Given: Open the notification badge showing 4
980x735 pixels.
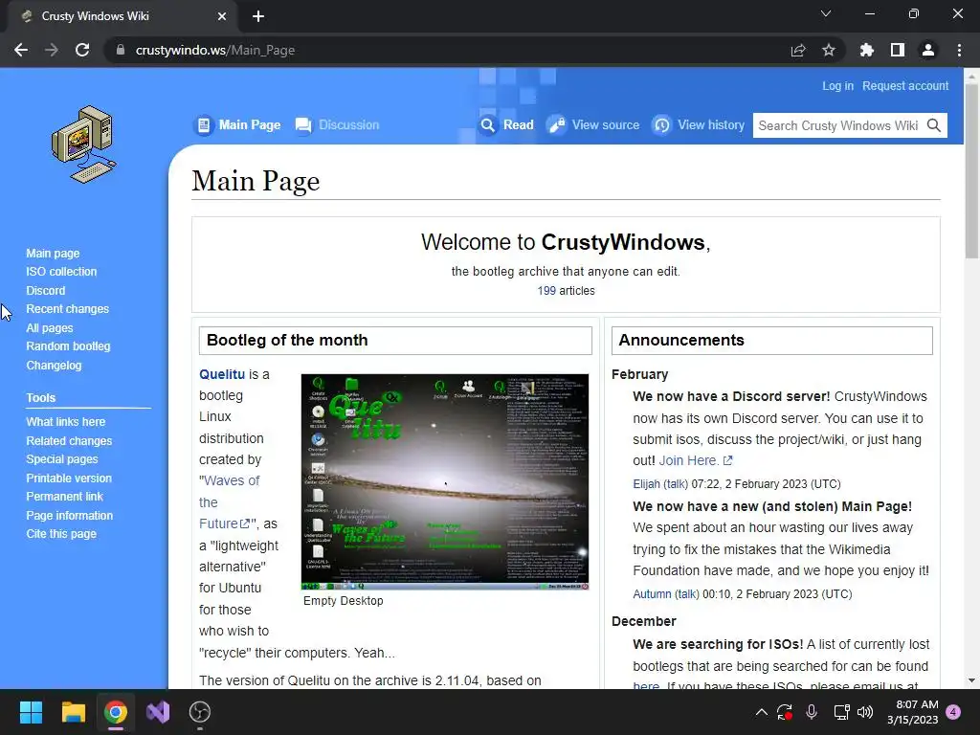Looking at the screenshot, I should [x=953, y=712].
